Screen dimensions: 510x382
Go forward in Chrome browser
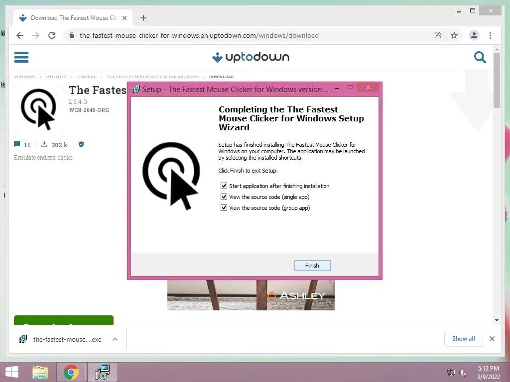click(x=36, y=35)
